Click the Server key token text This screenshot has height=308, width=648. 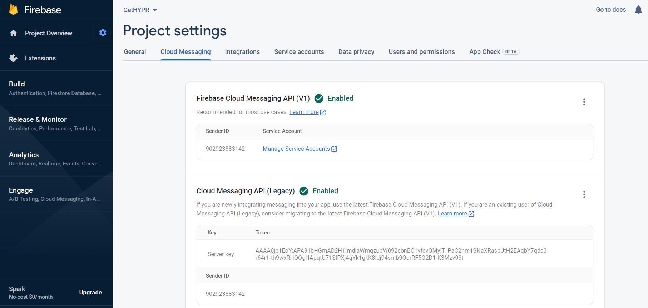pos(401,254)
